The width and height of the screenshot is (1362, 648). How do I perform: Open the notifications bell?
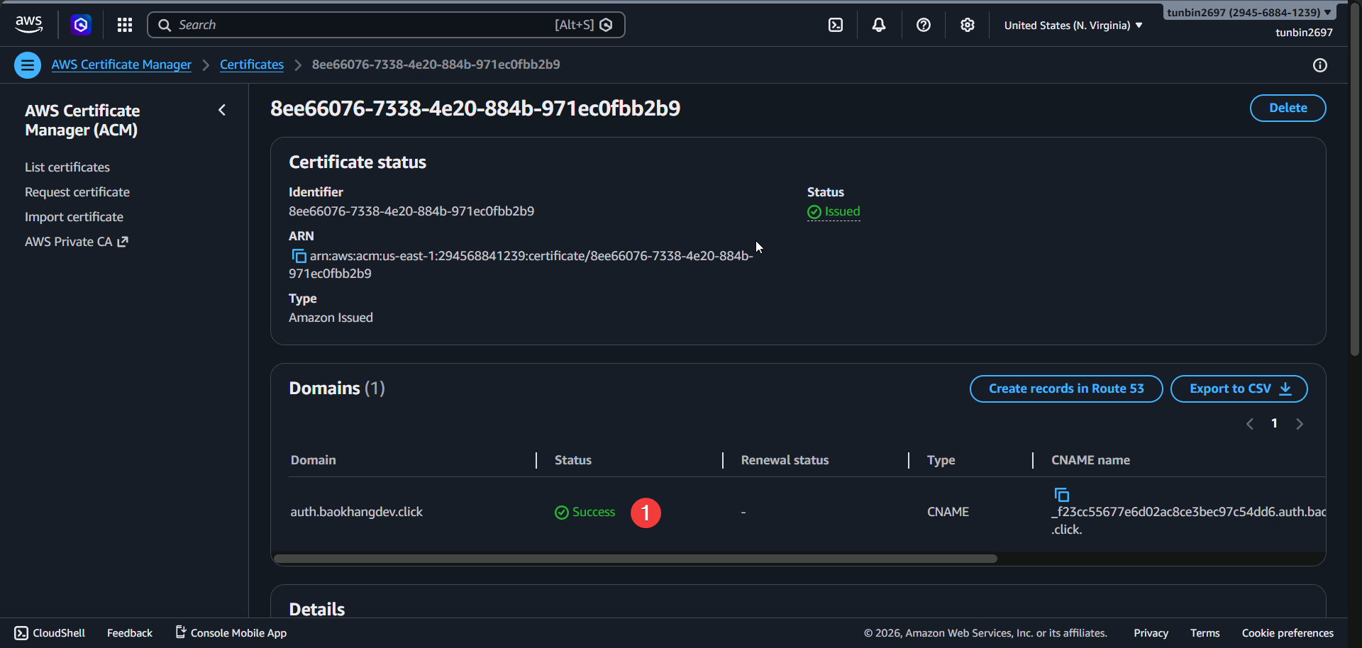coord(879,25)
